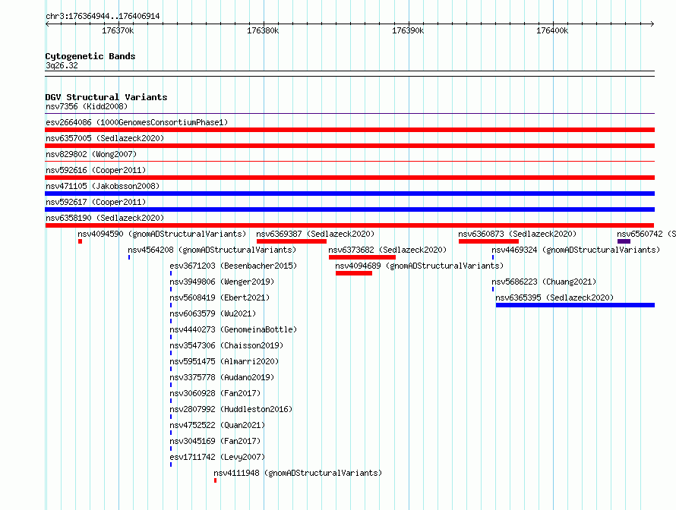
Task: Select the nsv6369387 (Sedlazeck2020) label
Action: point(315,234)
